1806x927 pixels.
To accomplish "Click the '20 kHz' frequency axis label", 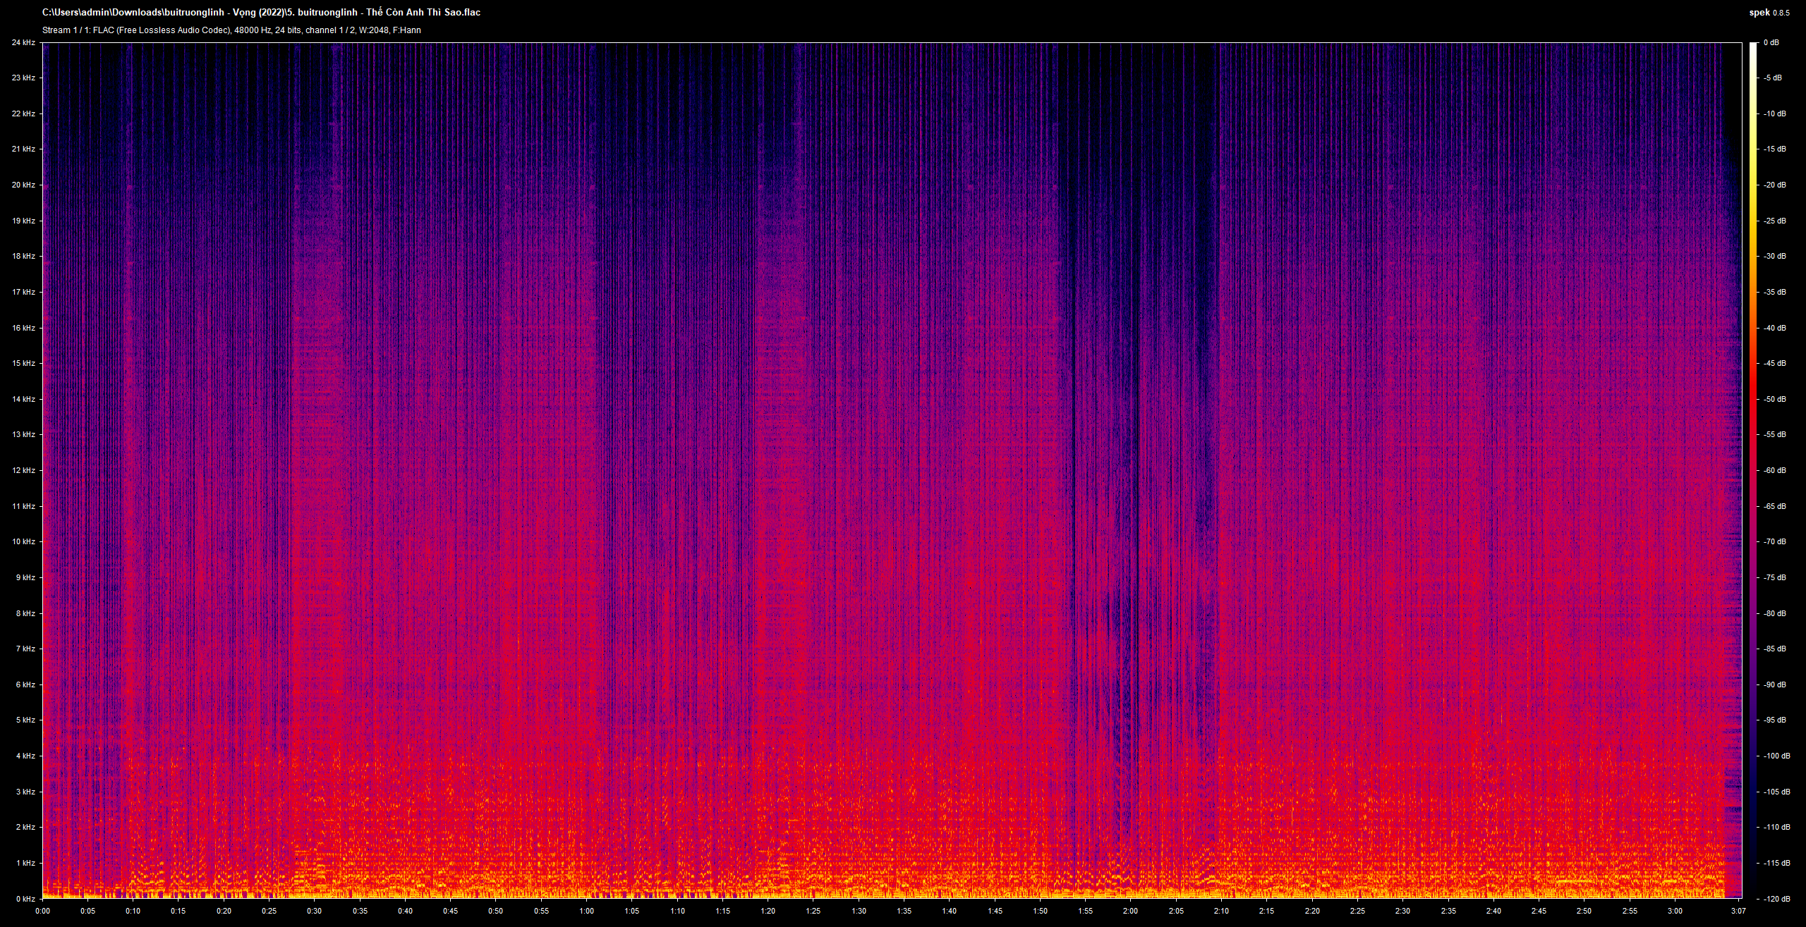I will (x=23, y=185).
